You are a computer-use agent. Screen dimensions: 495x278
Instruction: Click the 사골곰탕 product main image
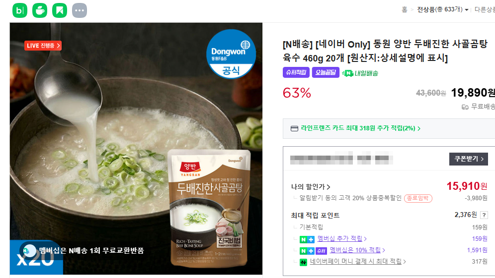click(x=136, y=149)
